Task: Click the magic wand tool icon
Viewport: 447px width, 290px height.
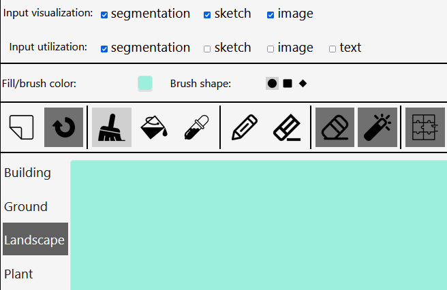Action: point(377,127)
